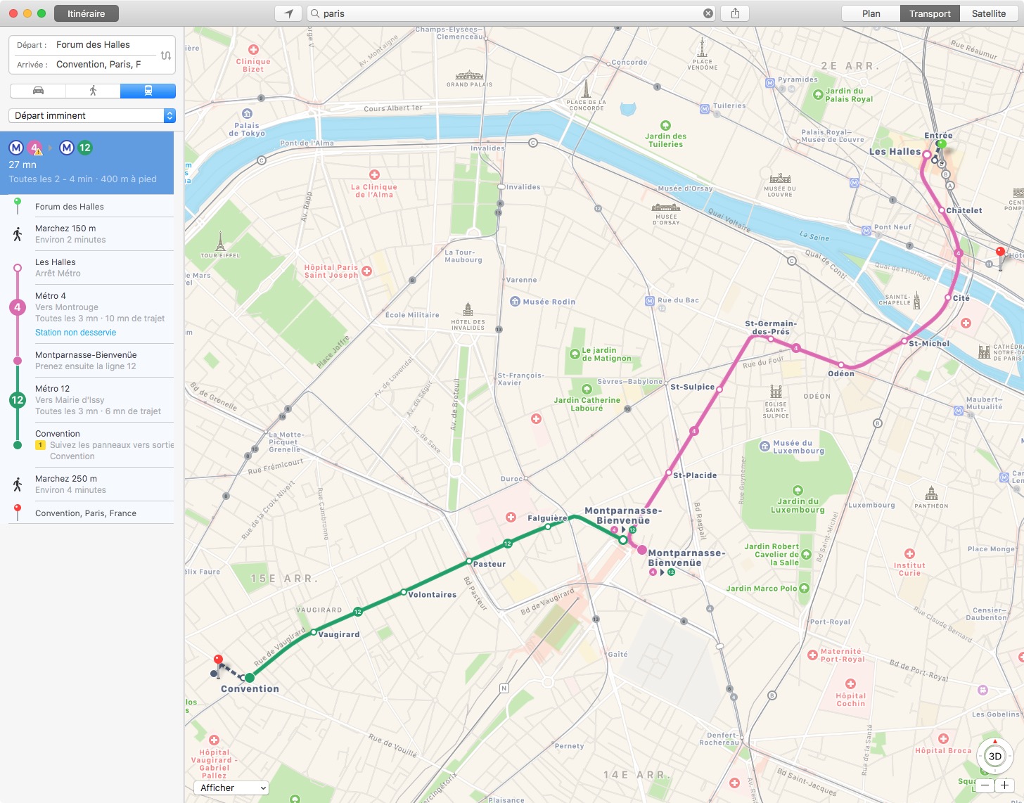Click the Maternité Port-Royal hospital icon
The height and width of the screenshot is (803, 1024).
(x=813, y=655)
